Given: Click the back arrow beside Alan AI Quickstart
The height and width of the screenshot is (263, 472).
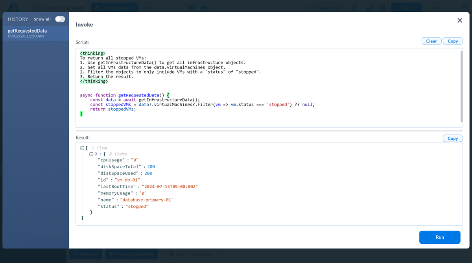Looking at the screenshot, I should (x=37, y=7).
